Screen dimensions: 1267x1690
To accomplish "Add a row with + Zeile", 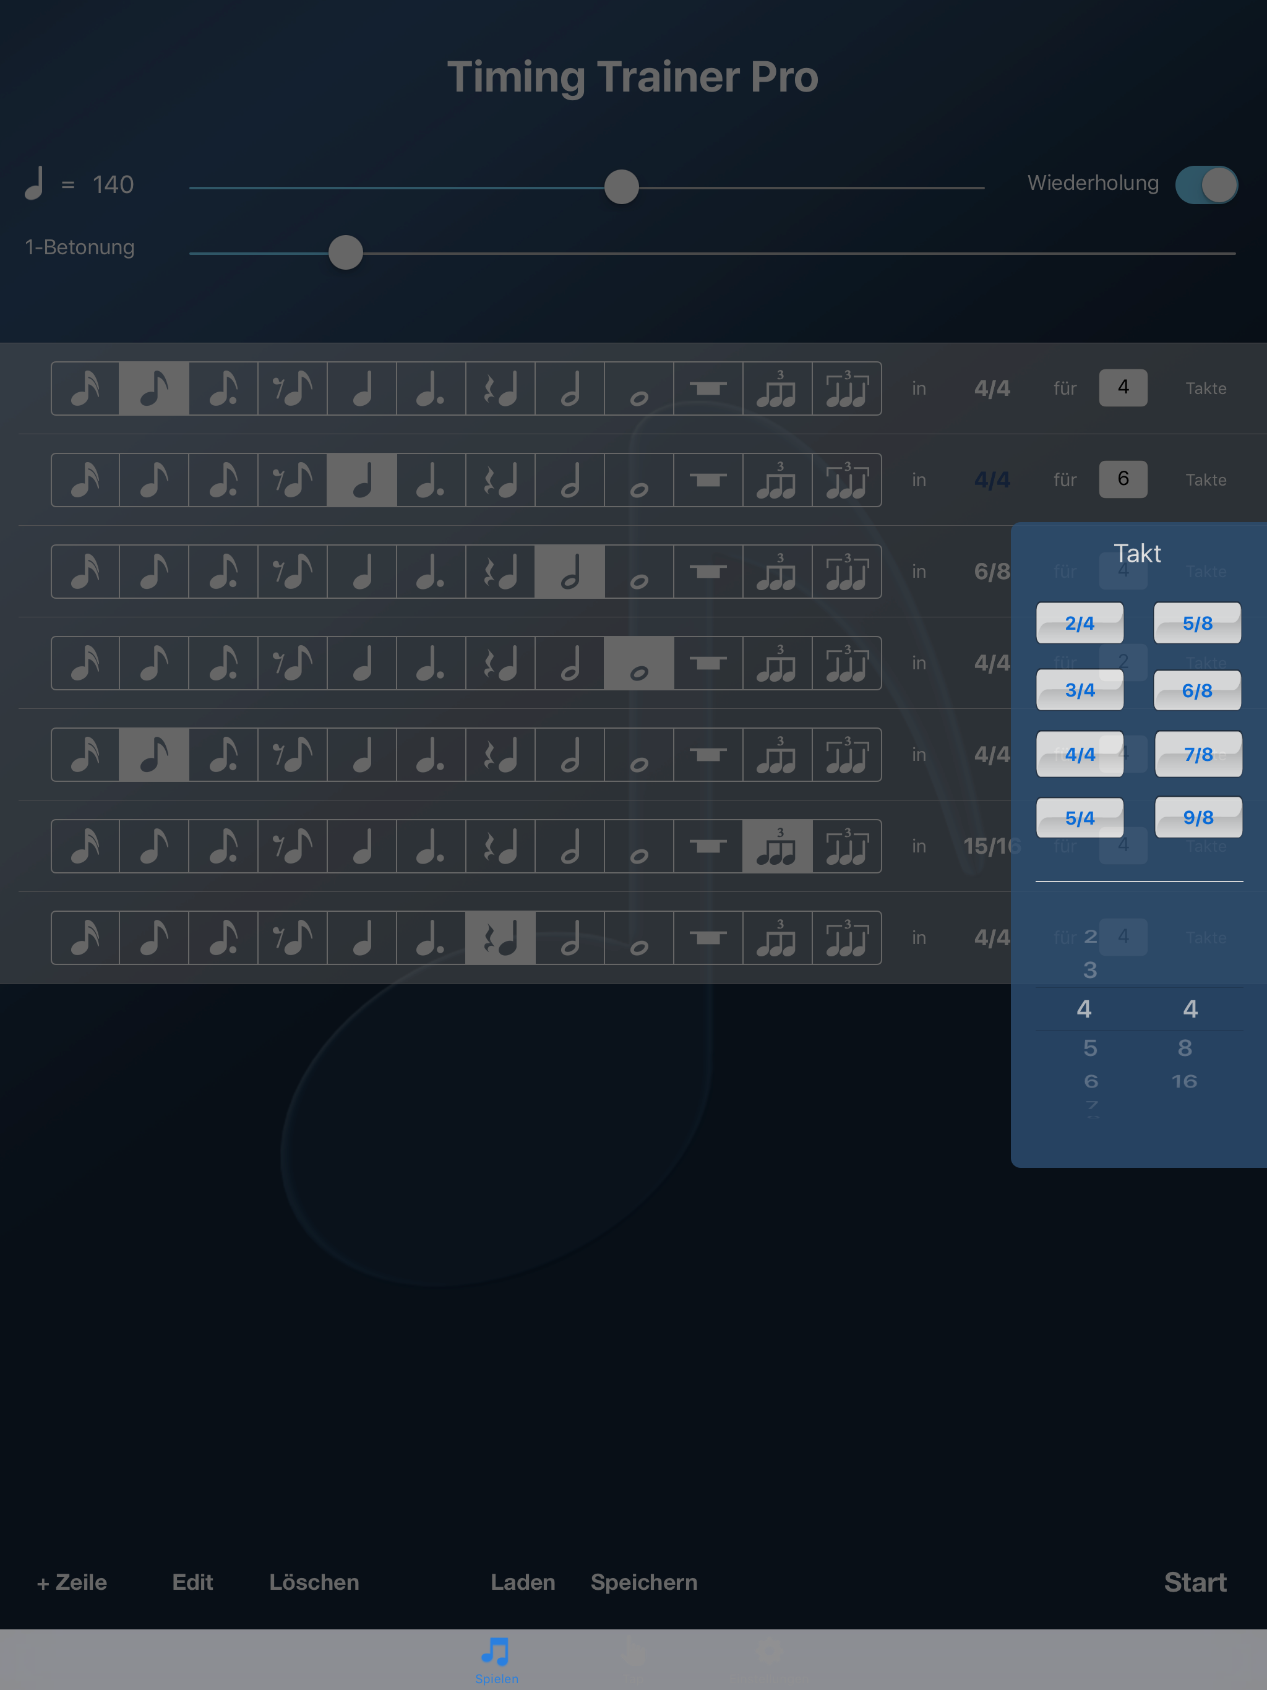I will [72, 1582].
